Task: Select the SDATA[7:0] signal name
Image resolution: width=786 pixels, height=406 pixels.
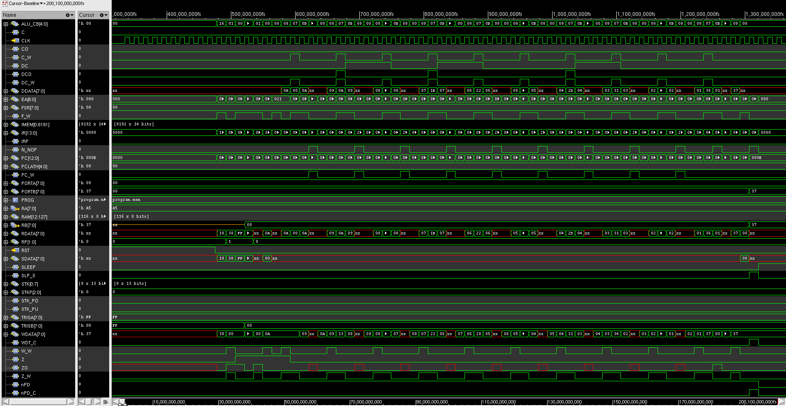Action: point(33,259)
